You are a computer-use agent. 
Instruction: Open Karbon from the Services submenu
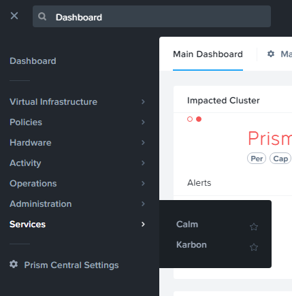click(191, 245)
